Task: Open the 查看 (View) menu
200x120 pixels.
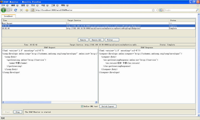Action: 25,5
